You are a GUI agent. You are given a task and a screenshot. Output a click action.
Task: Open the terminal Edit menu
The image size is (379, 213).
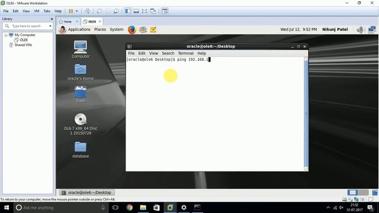(x=142, y=53)
